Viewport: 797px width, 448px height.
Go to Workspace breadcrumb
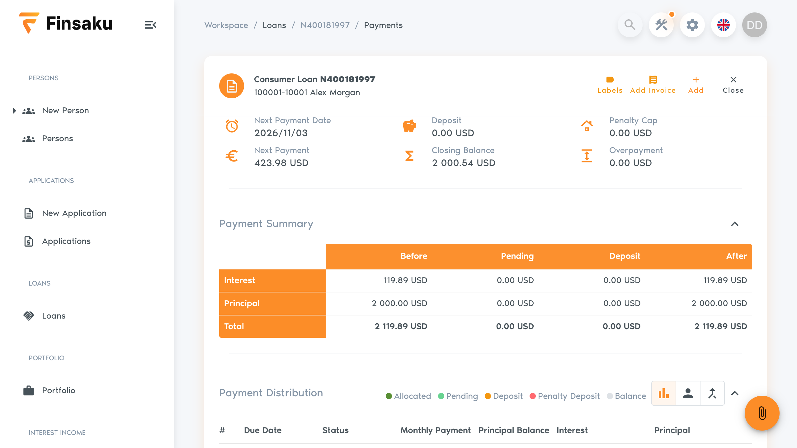point(226,25)
